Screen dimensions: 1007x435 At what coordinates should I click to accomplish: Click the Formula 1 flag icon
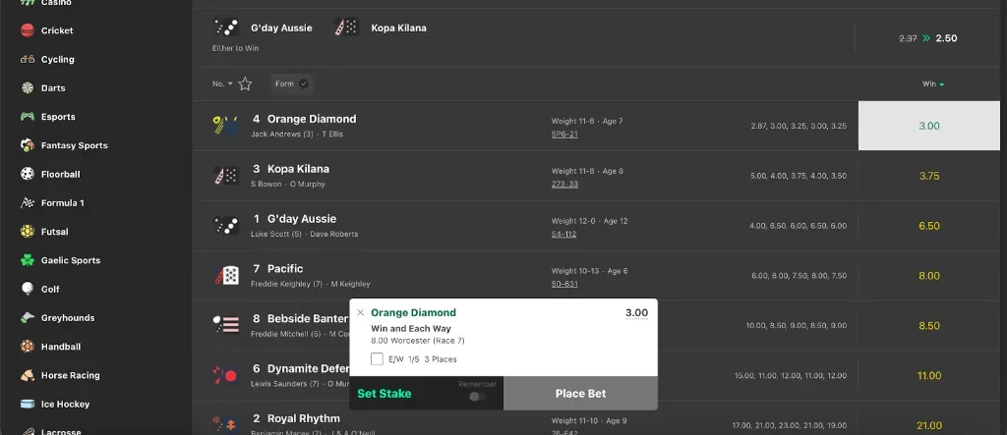(x=28, y=203)
